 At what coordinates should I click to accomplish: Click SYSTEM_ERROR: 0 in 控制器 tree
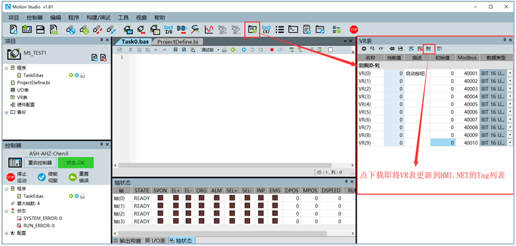click(x=42, y=218)
